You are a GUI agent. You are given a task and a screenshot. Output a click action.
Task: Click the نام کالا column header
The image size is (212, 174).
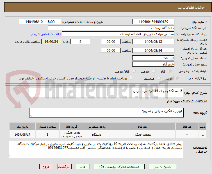(142, 127)
